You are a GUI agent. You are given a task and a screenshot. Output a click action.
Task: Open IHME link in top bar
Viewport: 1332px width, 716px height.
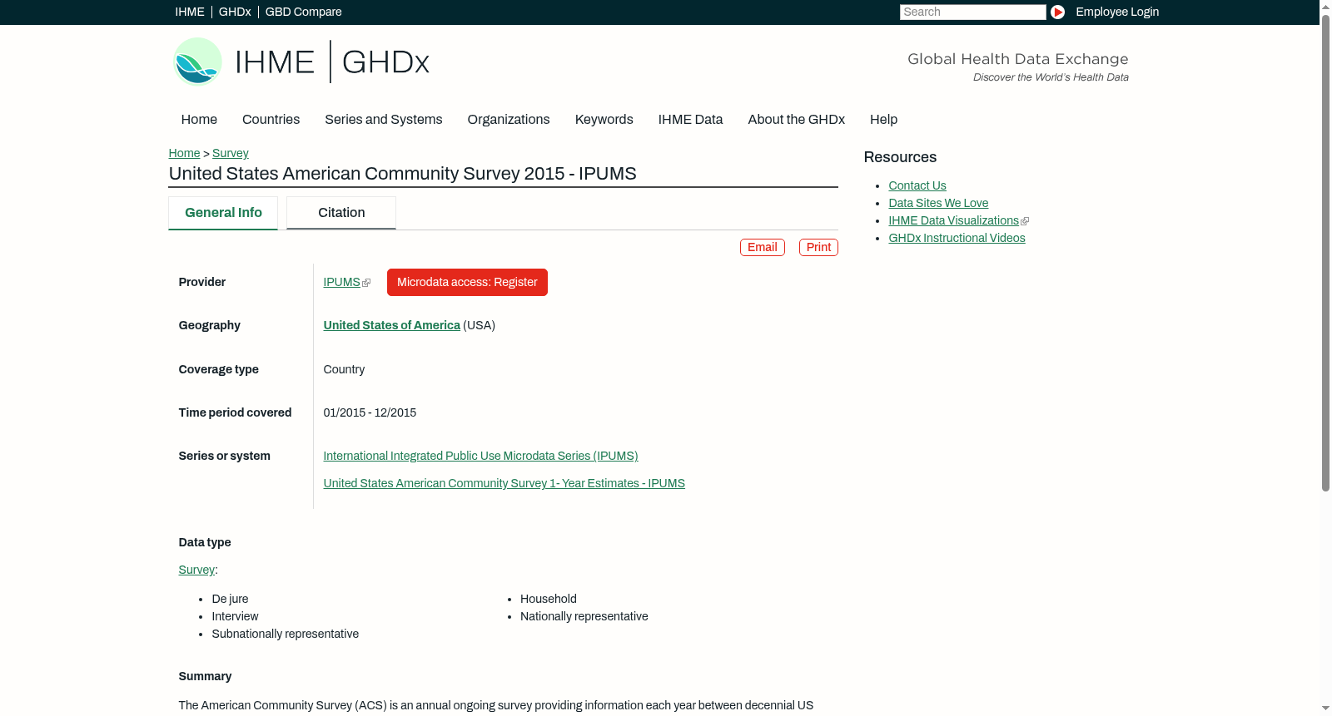click(190, 12)
